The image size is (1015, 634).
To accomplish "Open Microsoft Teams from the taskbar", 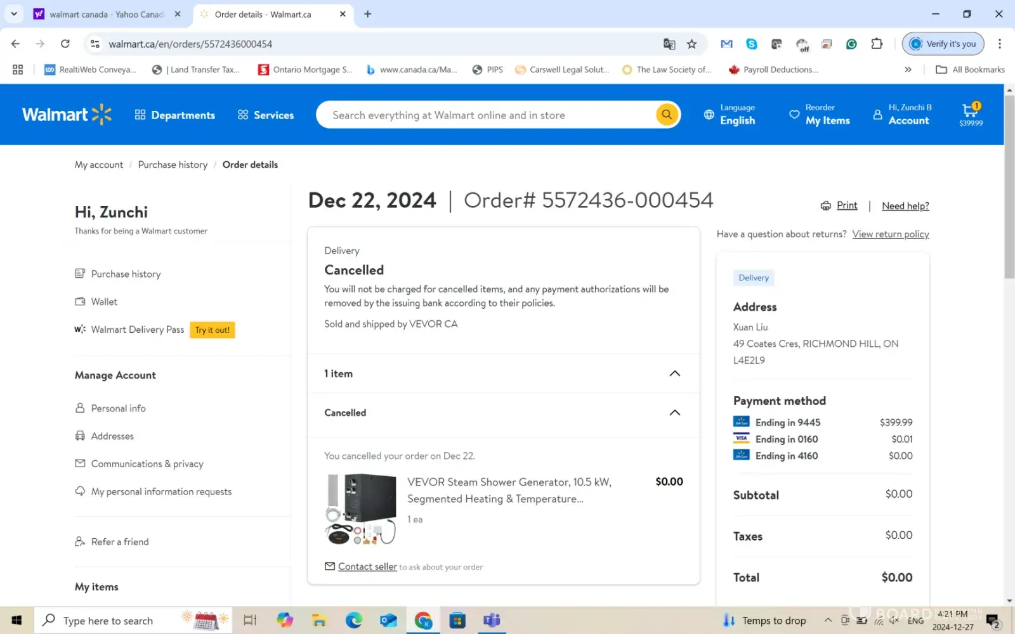I will click(492, 620).
